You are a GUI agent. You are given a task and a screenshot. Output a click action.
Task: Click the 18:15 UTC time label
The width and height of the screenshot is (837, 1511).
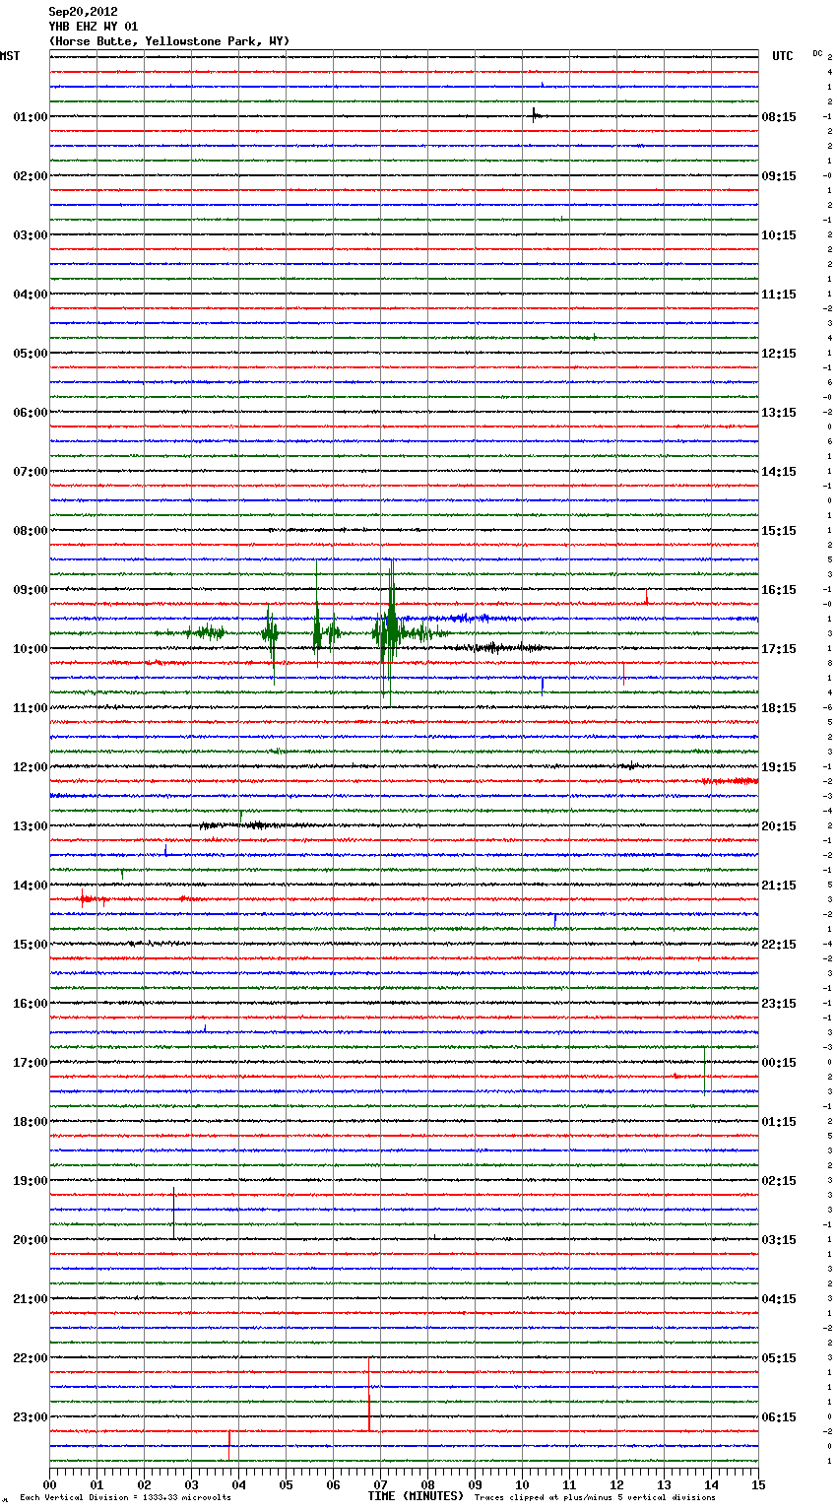click(x=779, y=708)
